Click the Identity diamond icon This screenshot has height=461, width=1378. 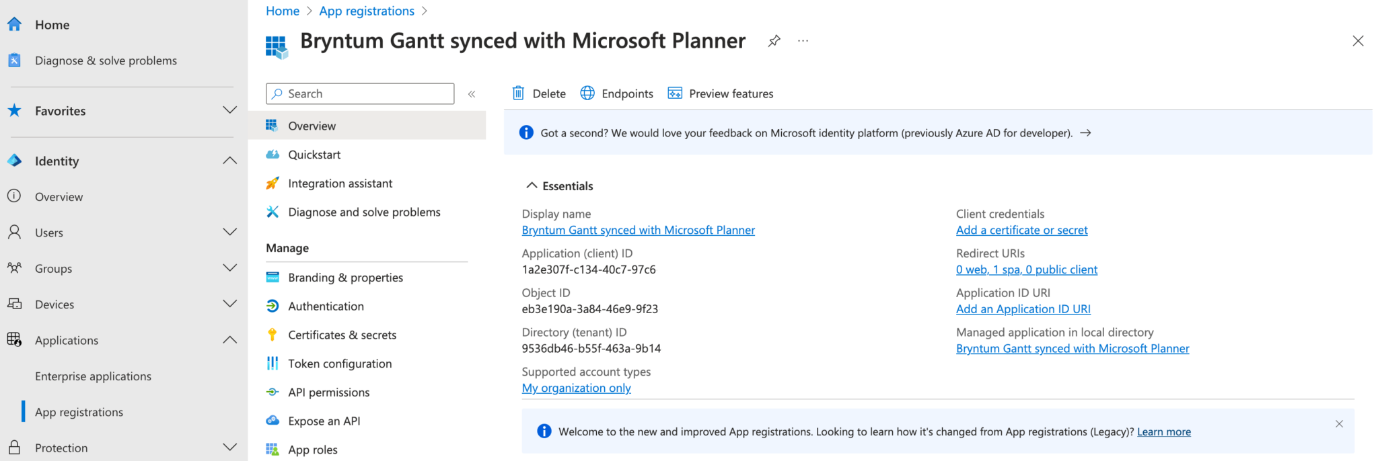[14, 161]
